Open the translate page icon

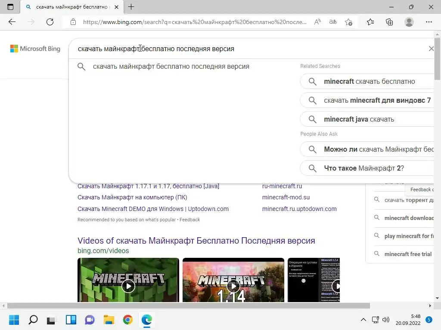point(333,22)
